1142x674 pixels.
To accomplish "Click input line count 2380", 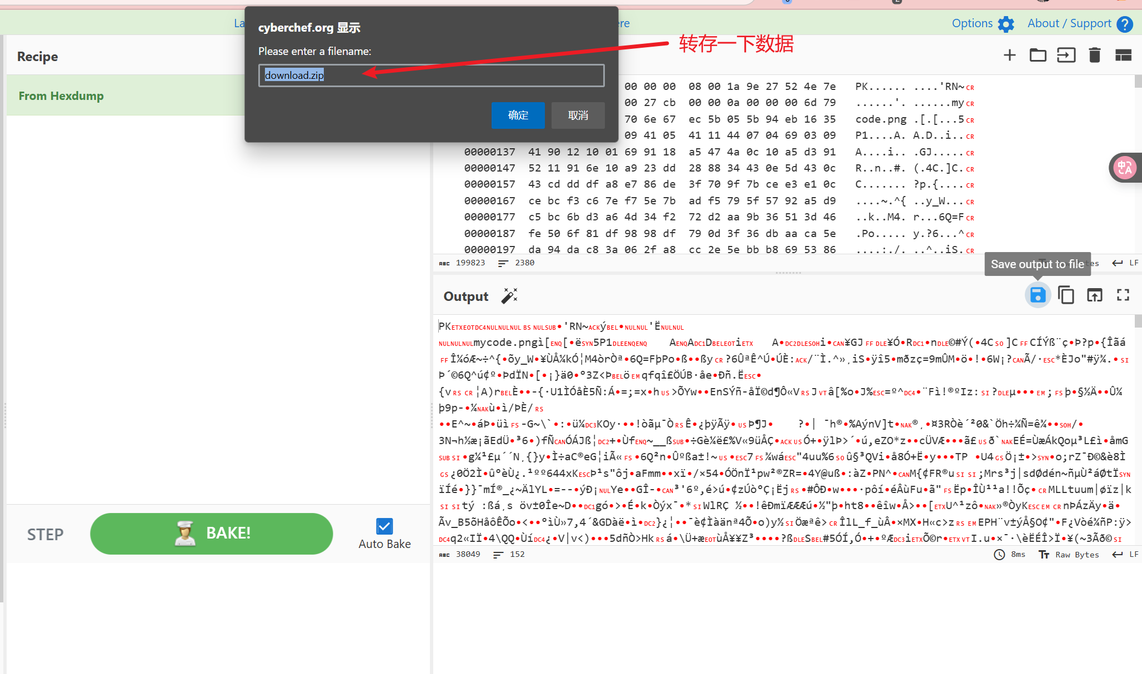I will tap(524, 263).
